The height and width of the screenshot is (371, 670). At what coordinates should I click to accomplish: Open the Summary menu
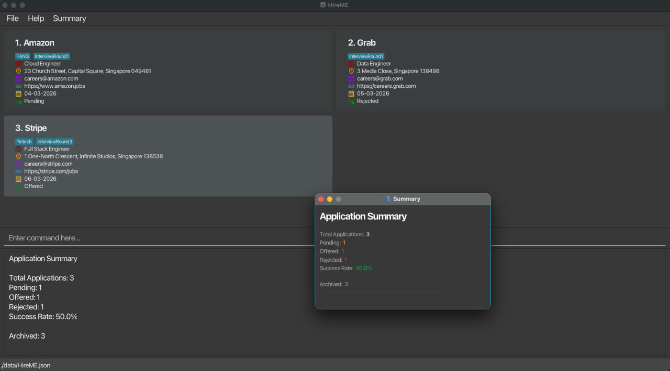point(69,18)
